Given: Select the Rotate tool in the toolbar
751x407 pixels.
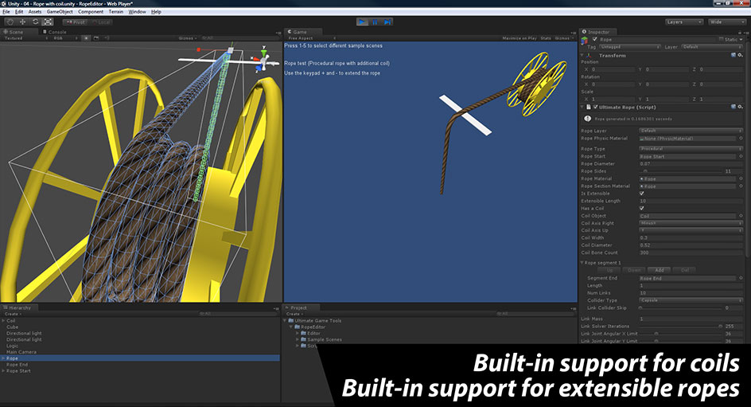Looking at the screenshot, I should coord(36,22).
